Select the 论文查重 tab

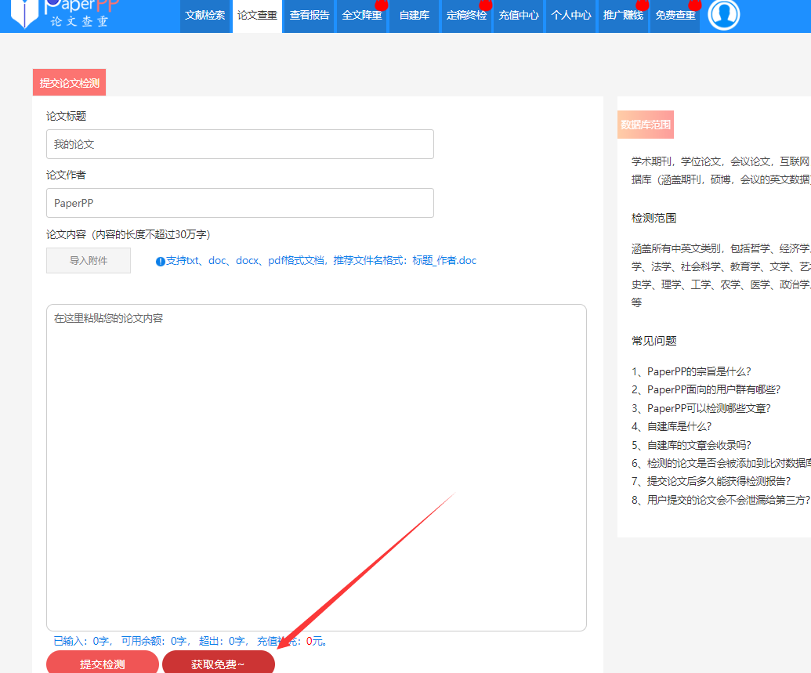pyautogui.click(x=257, y=16)
